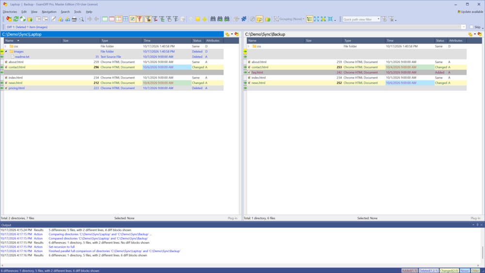Pin the Output panel with pin icon
485x273 pixels.
tap(477, 225)
